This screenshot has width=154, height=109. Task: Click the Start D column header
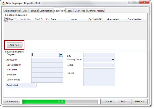click(39, 19)
